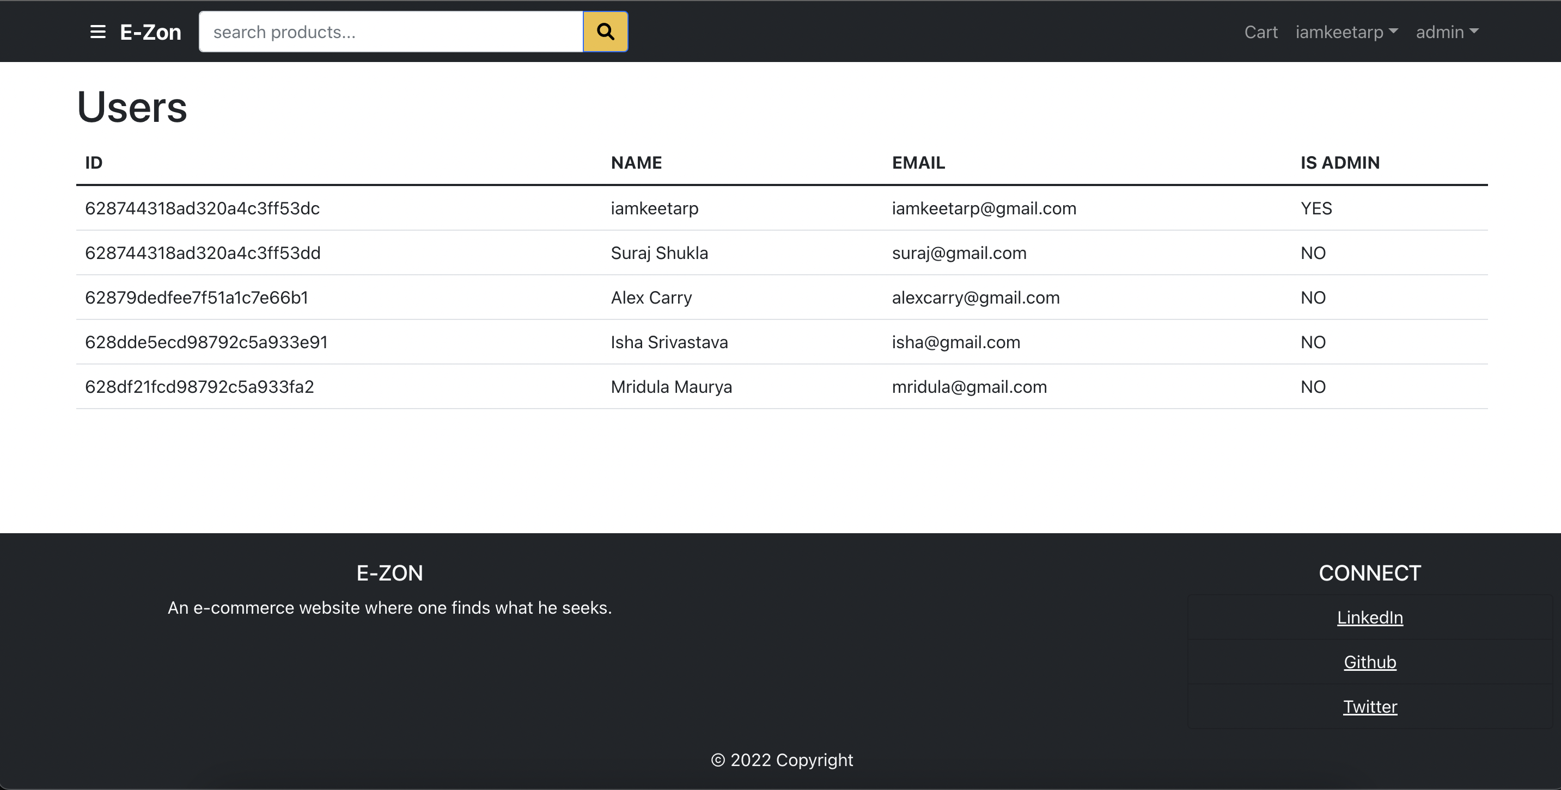The height and width of the screenshot is (790, 1561).
Task: Click the iamkeetarp admin YES status
Action: [x=1315, y=208]
